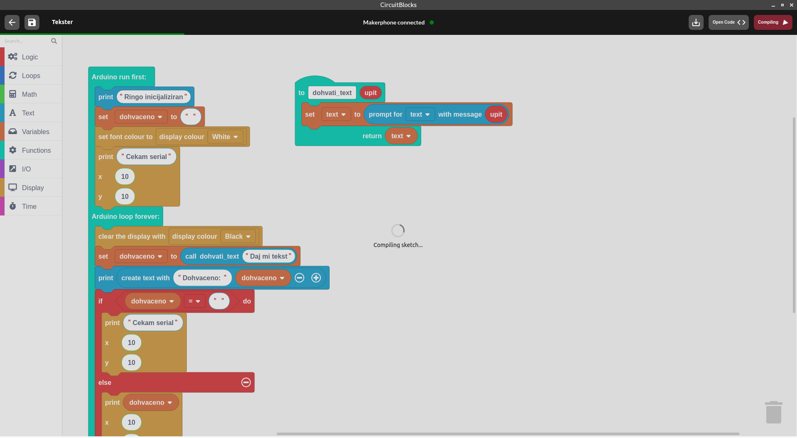The image size is (797, 438).
Task: Open text variable dropdown in function set block
Action: click(336, 115)
